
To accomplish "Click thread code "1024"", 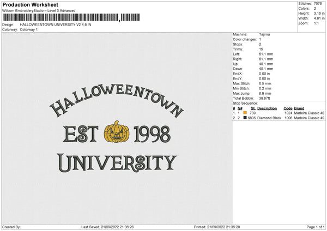I will 288,113.
